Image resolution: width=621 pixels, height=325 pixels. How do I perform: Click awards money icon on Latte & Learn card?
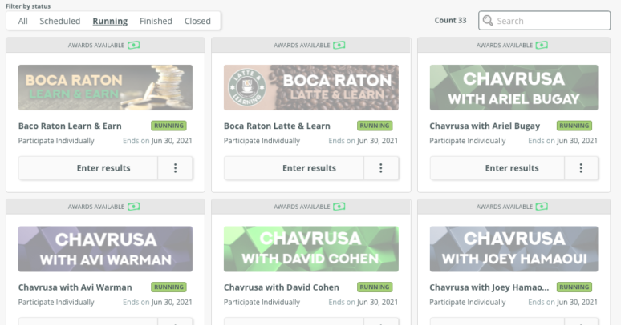point(339,46)
